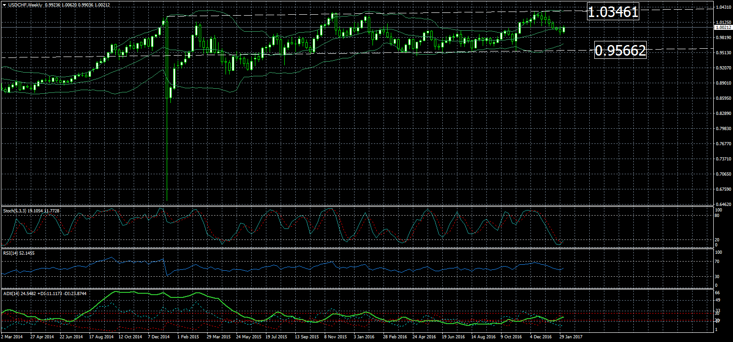Click the 1.04310 price scale value
Screen dimensions: 733x342
pos(723,7)
